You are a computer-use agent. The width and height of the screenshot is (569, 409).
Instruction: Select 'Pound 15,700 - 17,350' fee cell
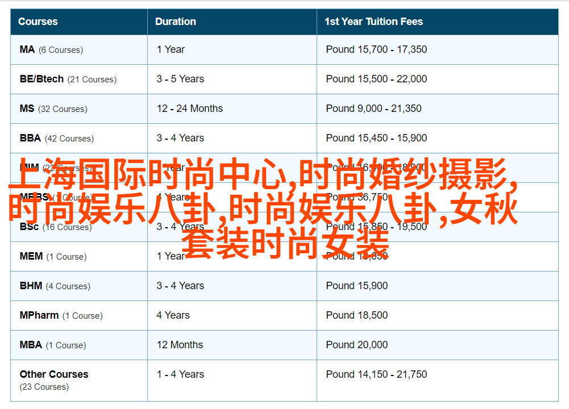pos(376,49)
